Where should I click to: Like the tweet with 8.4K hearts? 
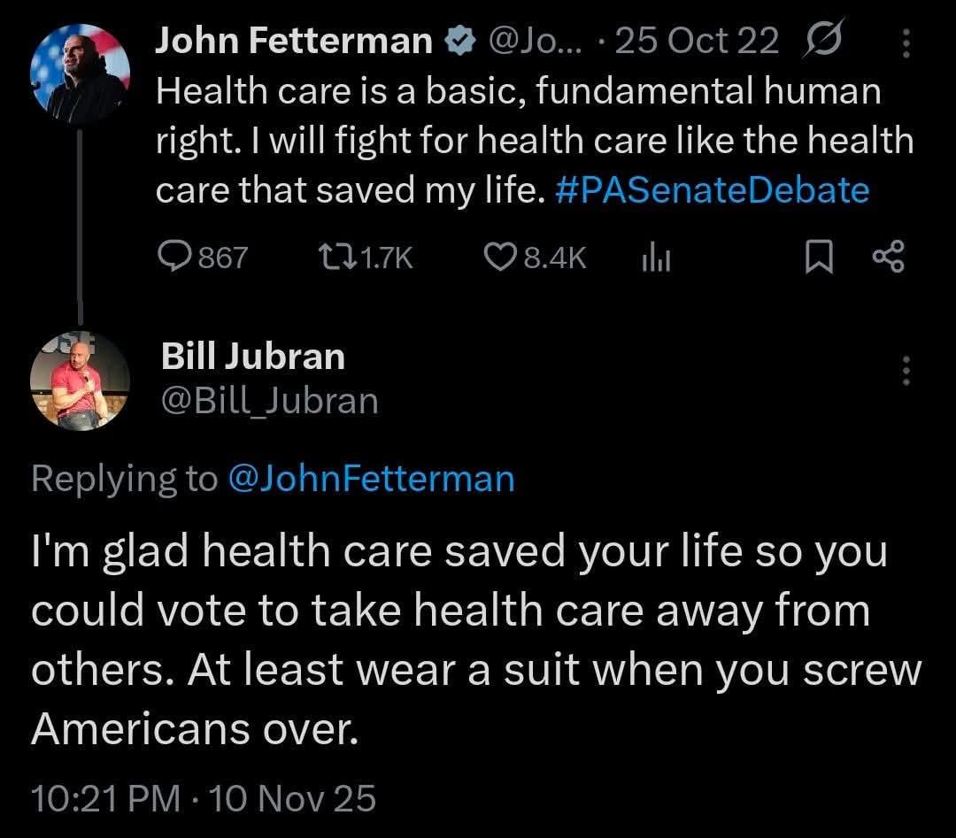coord(501,257)
